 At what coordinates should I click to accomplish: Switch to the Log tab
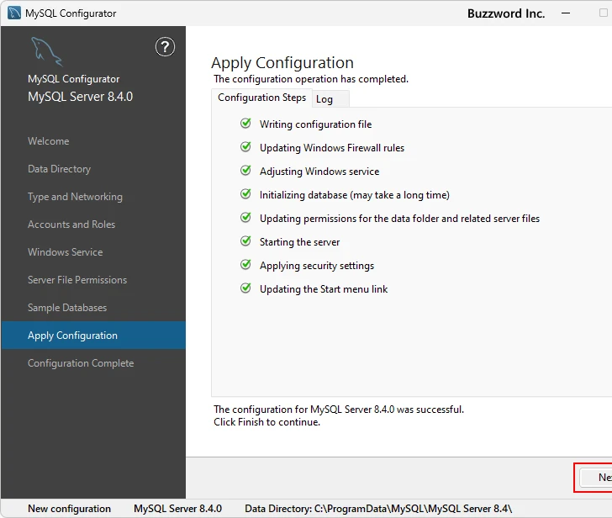tap(330, 99)
